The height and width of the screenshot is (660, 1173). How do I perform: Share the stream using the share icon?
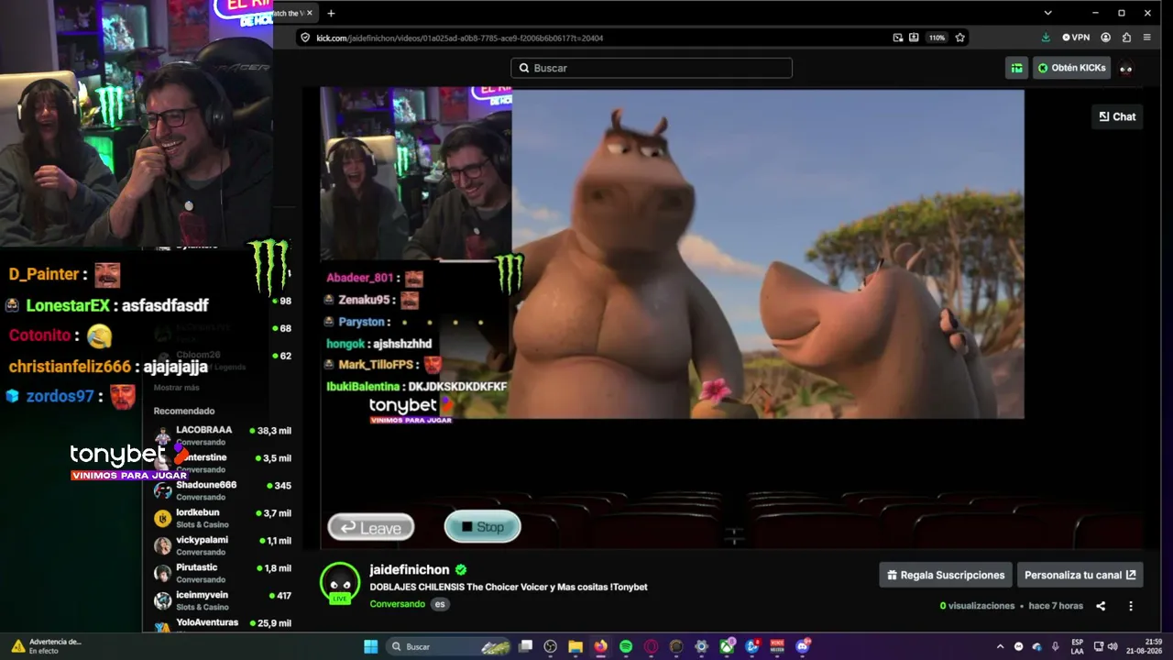click(1101, 606)
